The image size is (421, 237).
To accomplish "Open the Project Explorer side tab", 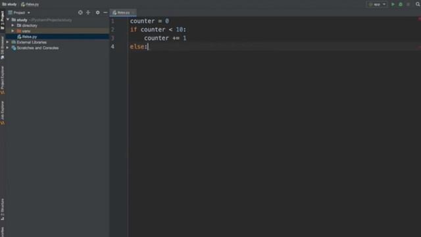I will pyautogui.click(x=3, y=80).
